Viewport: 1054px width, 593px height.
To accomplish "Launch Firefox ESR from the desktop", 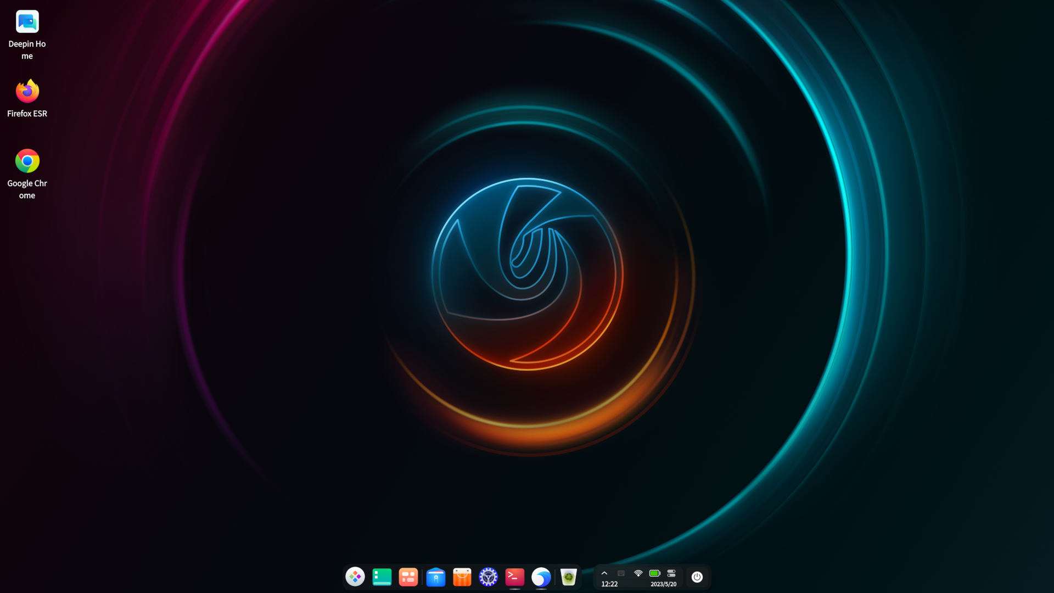I will point(27,91).
